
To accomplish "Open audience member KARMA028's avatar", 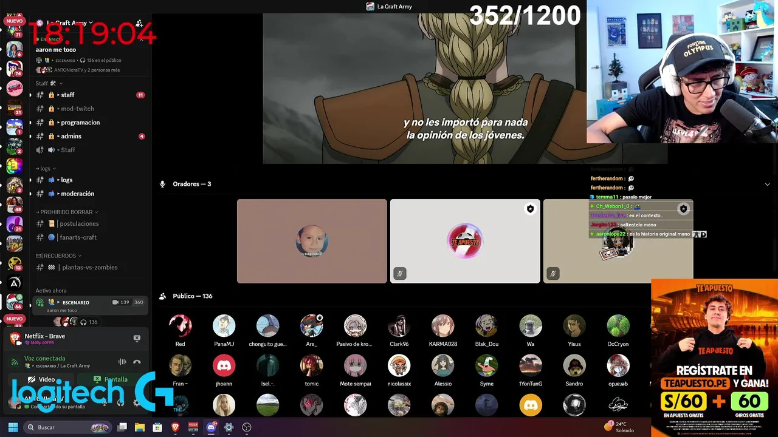I will (442, 326).
